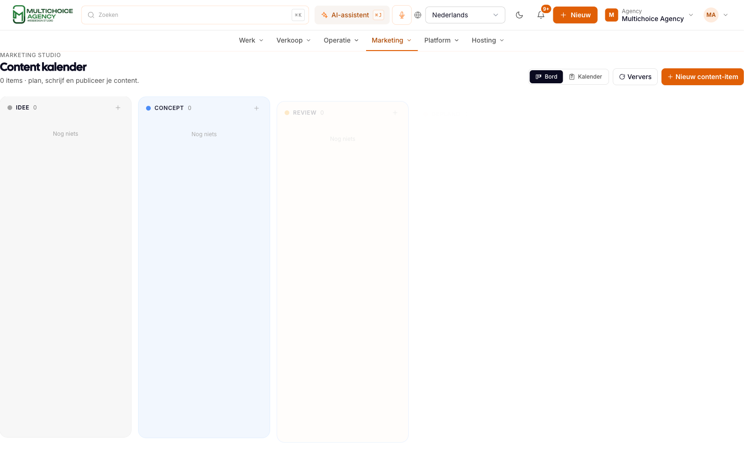
Task: Open the Hosting menu
Action: click(x=488, y=40)
